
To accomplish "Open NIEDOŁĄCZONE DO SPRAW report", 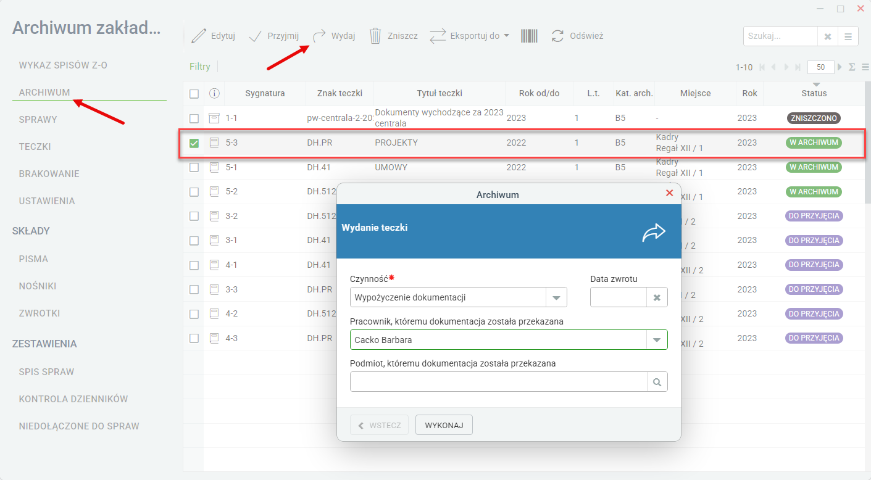I will click(x=79, y=426).
